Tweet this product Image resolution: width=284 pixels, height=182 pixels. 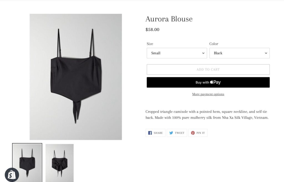click(x=177, y=133)
